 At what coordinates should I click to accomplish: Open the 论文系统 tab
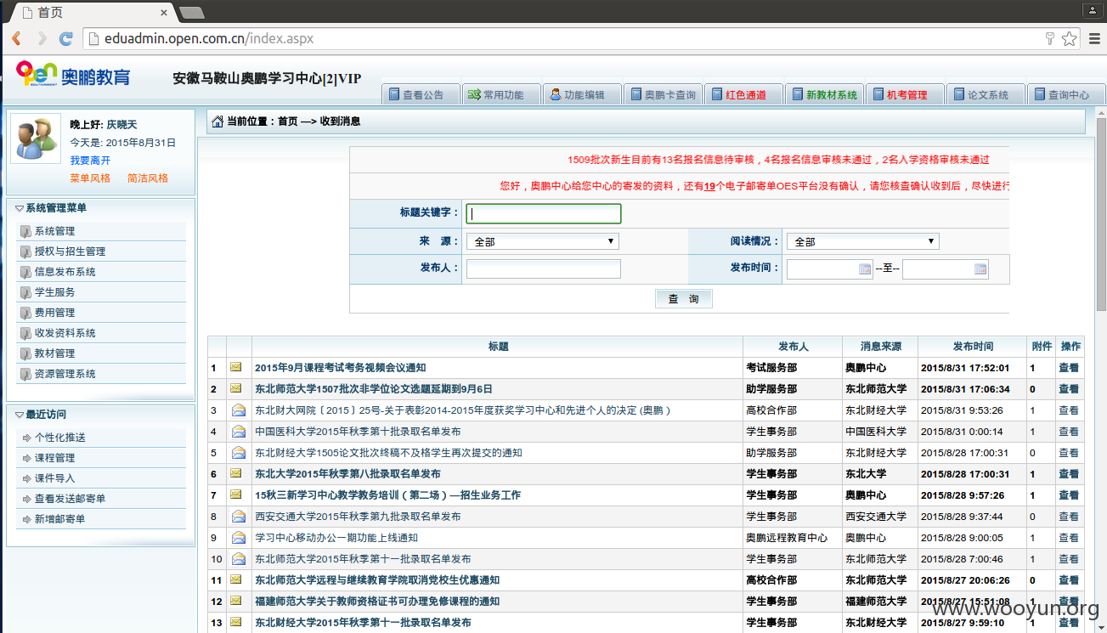[x=986, y=94]
